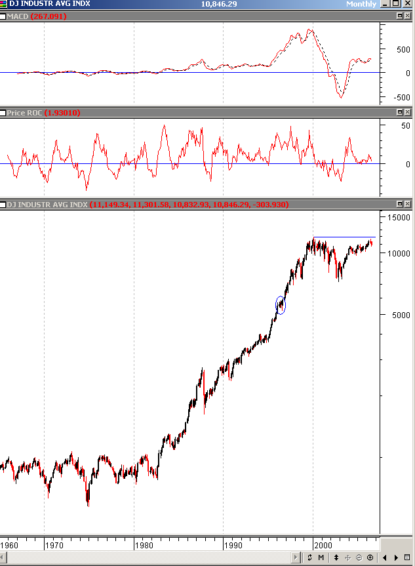Click the blue ellipse annotation on price chart

(x=281, y=305)
